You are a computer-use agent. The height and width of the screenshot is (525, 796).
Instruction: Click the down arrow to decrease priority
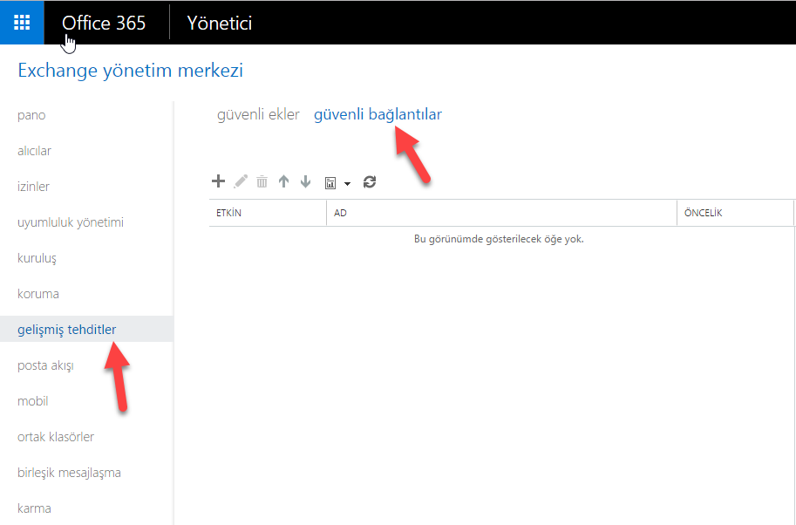coord(305,181)
